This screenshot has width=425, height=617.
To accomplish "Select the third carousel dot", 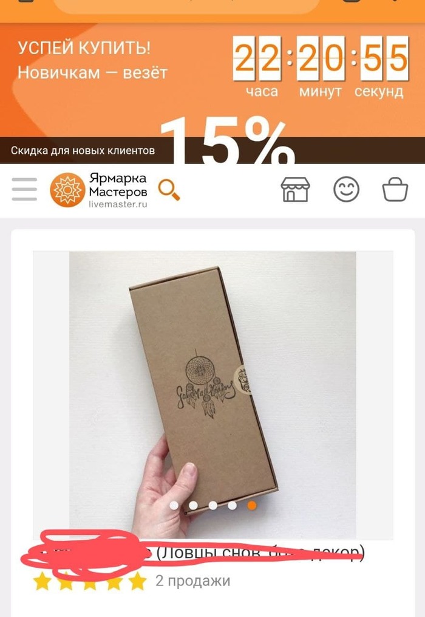I will (x=212, y=505).
